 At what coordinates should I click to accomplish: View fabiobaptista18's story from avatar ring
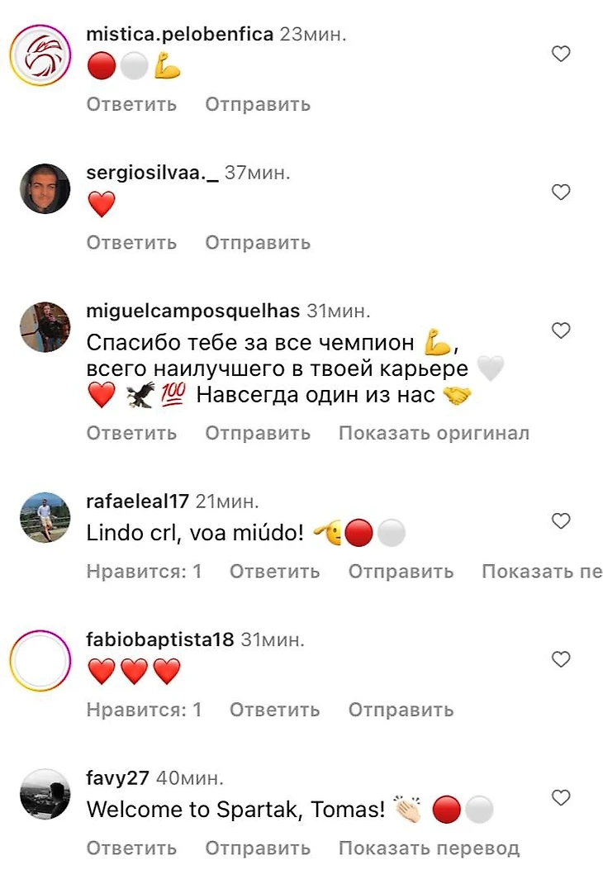pos(40,661)
